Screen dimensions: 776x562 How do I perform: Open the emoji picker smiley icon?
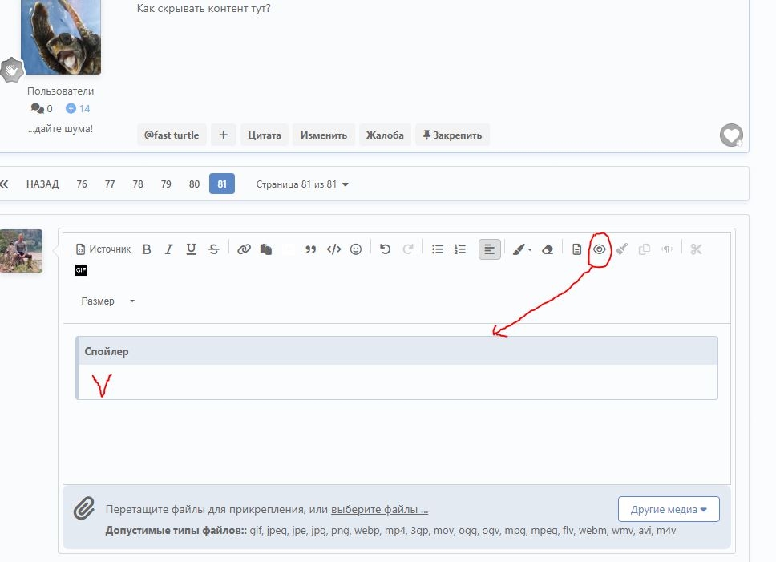click(356, 249)
